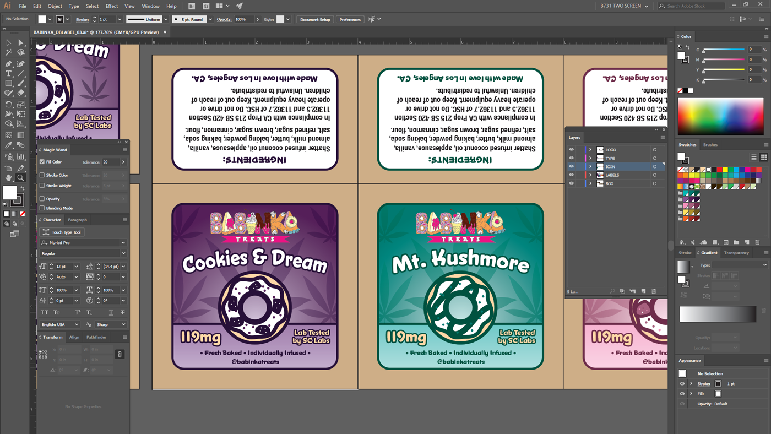
Task: Expand the Stroke row in Appearance panel
Action: click(x=691, y=384)
